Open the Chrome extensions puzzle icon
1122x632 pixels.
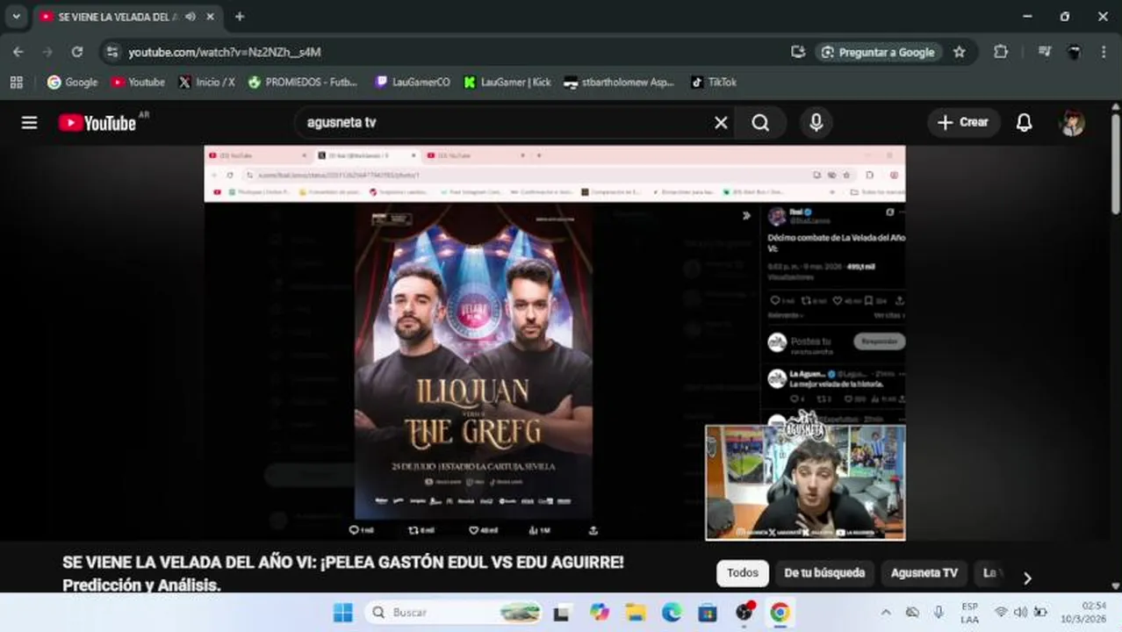click(1001, 52)
